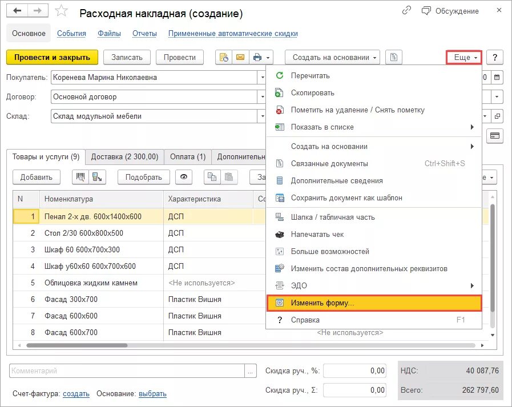Screen dimensions: 512x407
Task: Click the document reminder icon in toolbar
Action: (x=224, y=58)
